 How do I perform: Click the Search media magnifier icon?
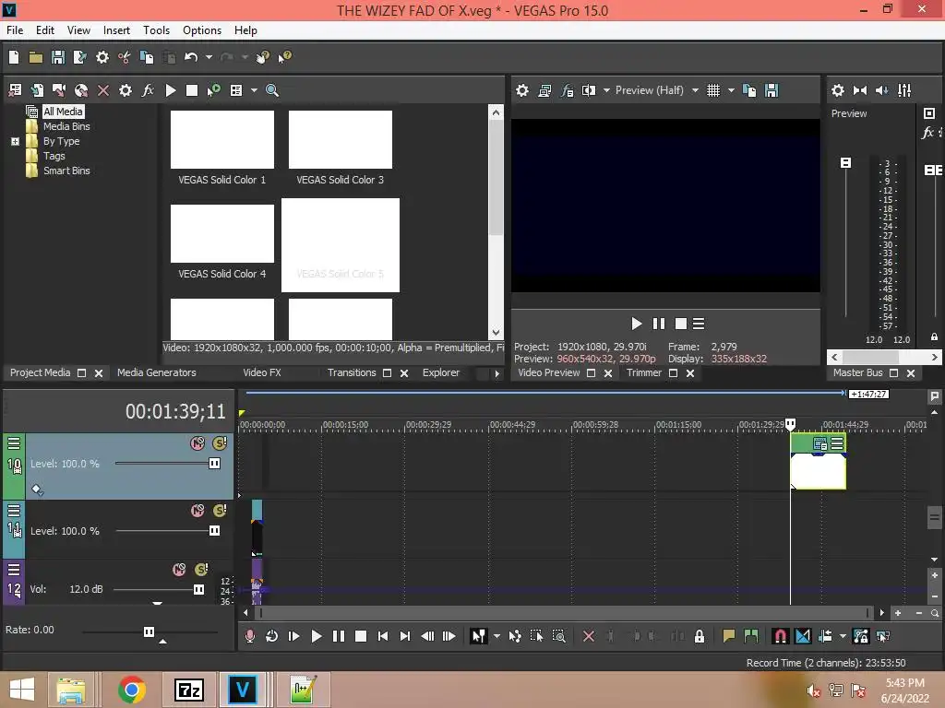[272, 90]
